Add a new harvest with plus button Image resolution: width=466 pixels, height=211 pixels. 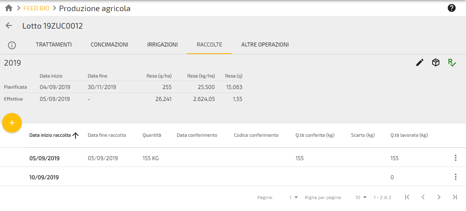[12, 123]
